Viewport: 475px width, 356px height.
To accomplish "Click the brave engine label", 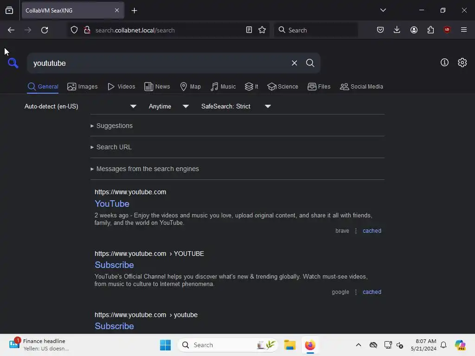I will coord(342,231).
